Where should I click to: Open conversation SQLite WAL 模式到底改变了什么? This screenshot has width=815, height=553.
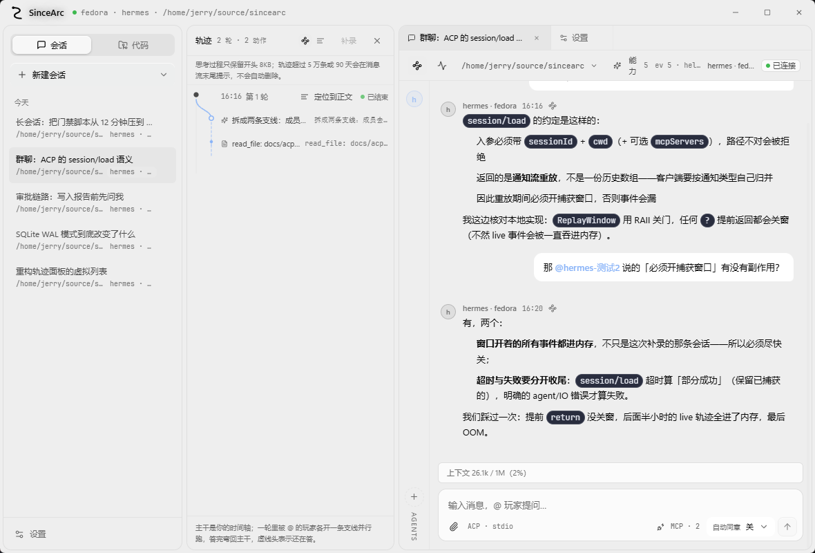click(93, 240)
